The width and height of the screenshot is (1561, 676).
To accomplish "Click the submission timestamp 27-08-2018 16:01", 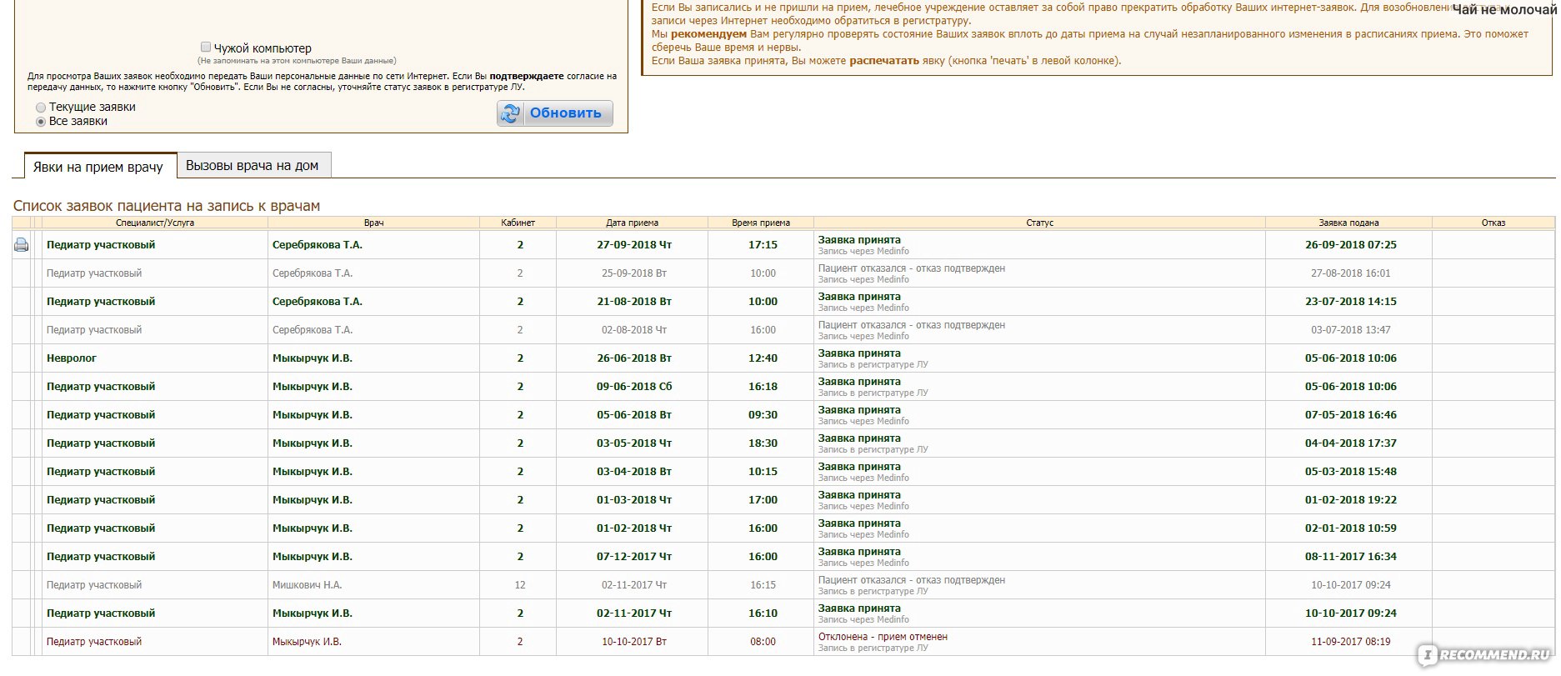I will 1351,273.
